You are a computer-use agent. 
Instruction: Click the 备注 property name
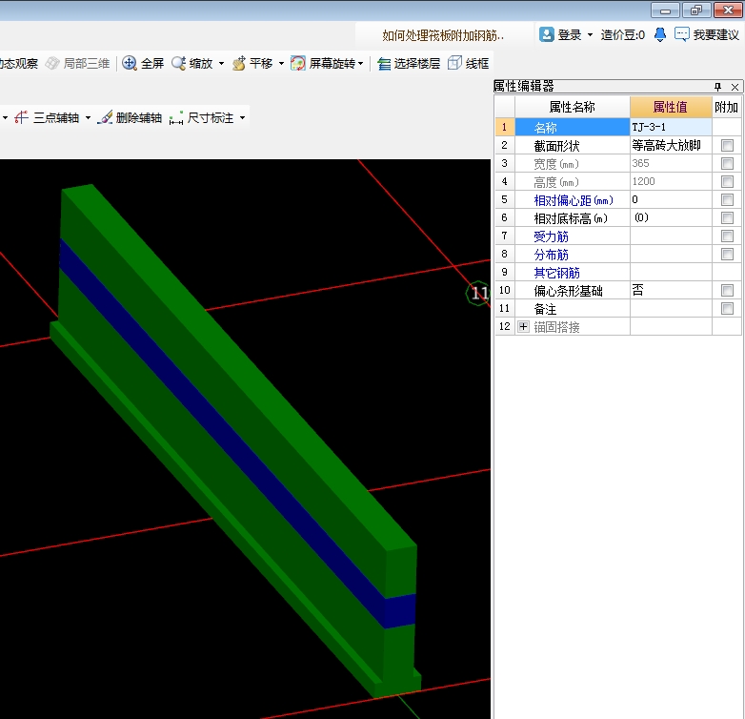[x=545, y=309]
